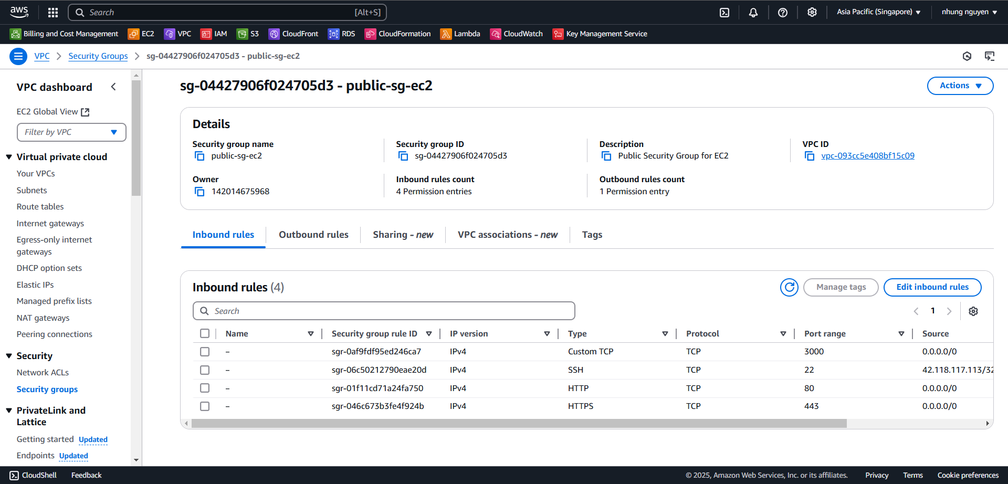Collapse the Security section in sidebar

(x=9, y=356)
